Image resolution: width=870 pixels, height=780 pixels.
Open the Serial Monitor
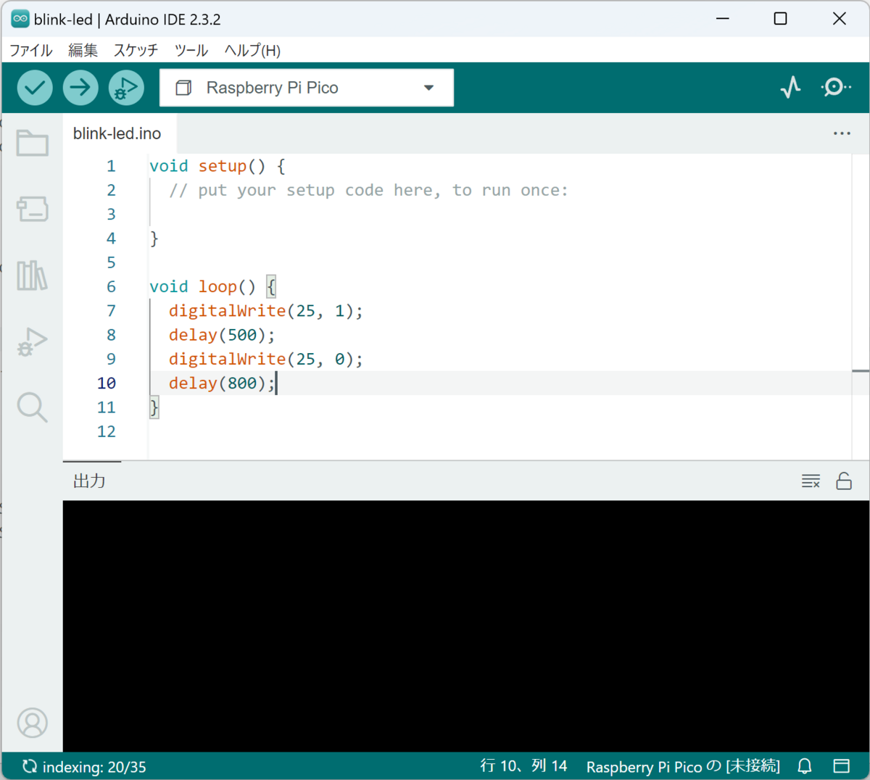(x=836, y=88)
